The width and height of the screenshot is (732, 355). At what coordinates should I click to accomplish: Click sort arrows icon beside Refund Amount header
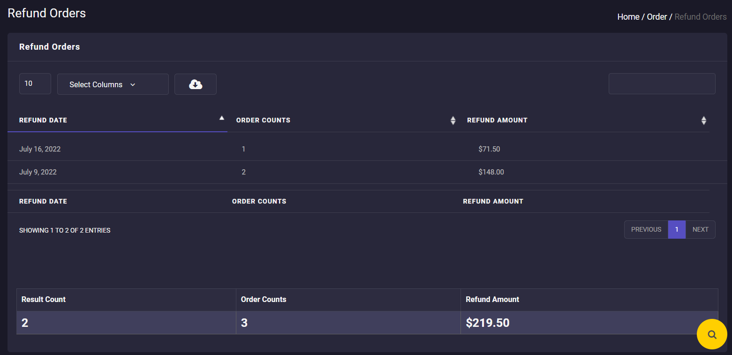click(x=703, y=121)
